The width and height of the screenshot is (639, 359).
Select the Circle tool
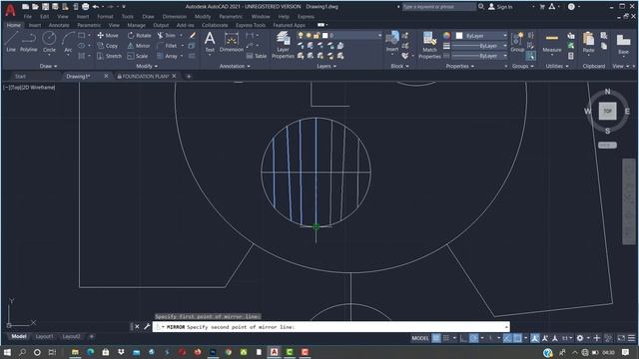[x=49, y=42]
